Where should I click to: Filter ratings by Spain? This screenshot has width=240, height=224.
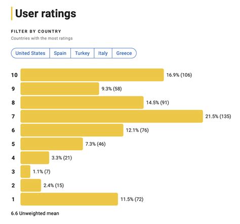(x=60, y=53)
